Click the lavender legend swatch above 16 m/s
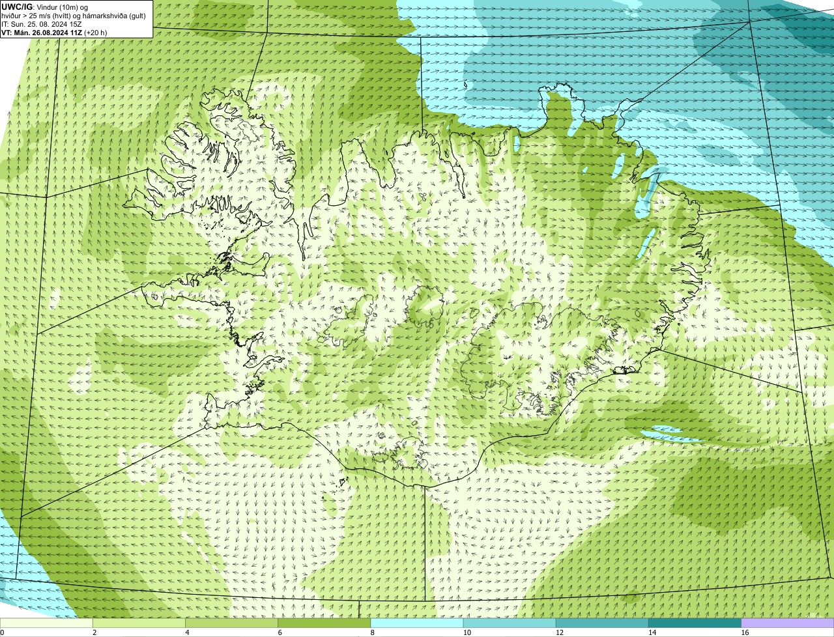Screen dimensions: 834x637 [x=788, y=623]
